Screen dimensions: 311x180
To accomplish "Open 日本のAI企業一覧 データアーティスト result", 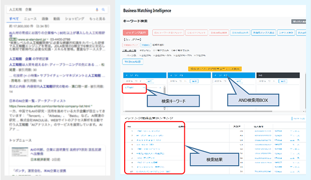I will [x=37, y=101].
